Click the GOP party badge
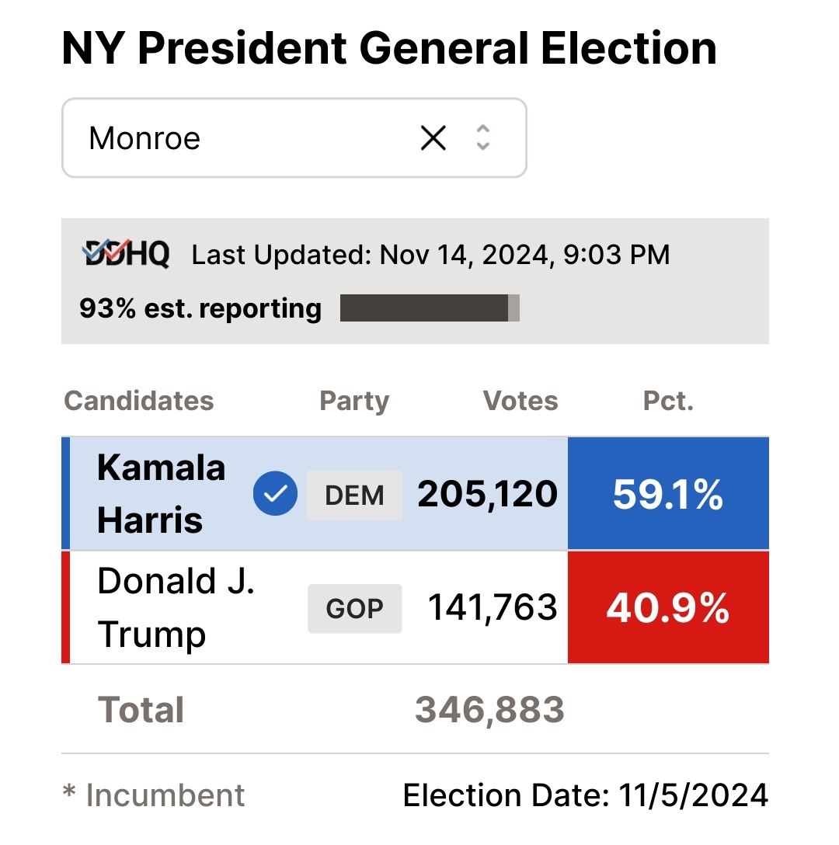The width and height of the screenshot is (839, 845). (354, 608)
